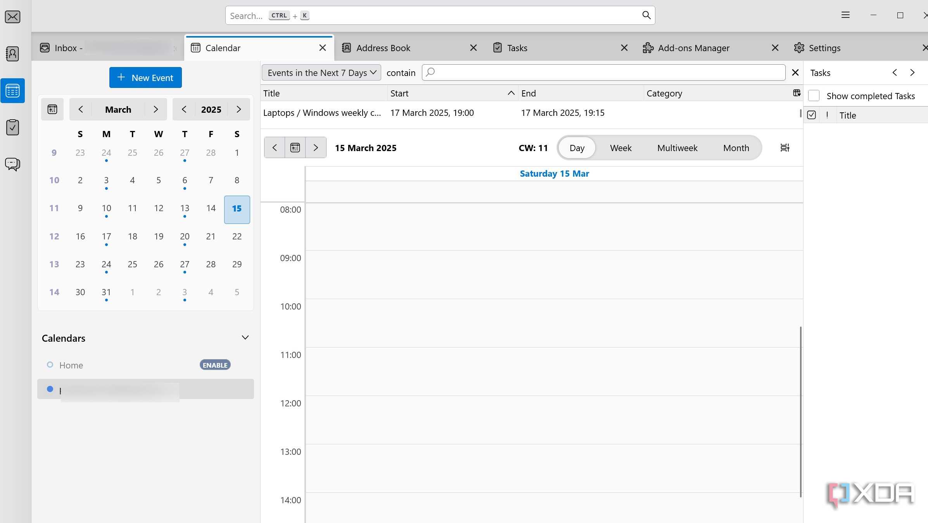Open the Laptops / Windows weekly event row
928x523 pixels.
point(531,113)
